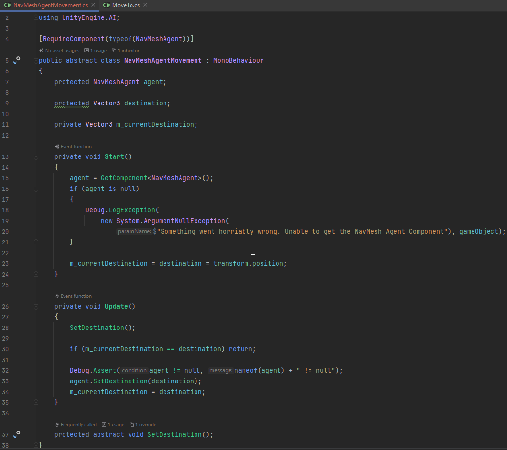Screen dimensions: 507x450
Task: Select the NavMeshAgentMovement.cs tab
Action: click(x=50, y=5)
